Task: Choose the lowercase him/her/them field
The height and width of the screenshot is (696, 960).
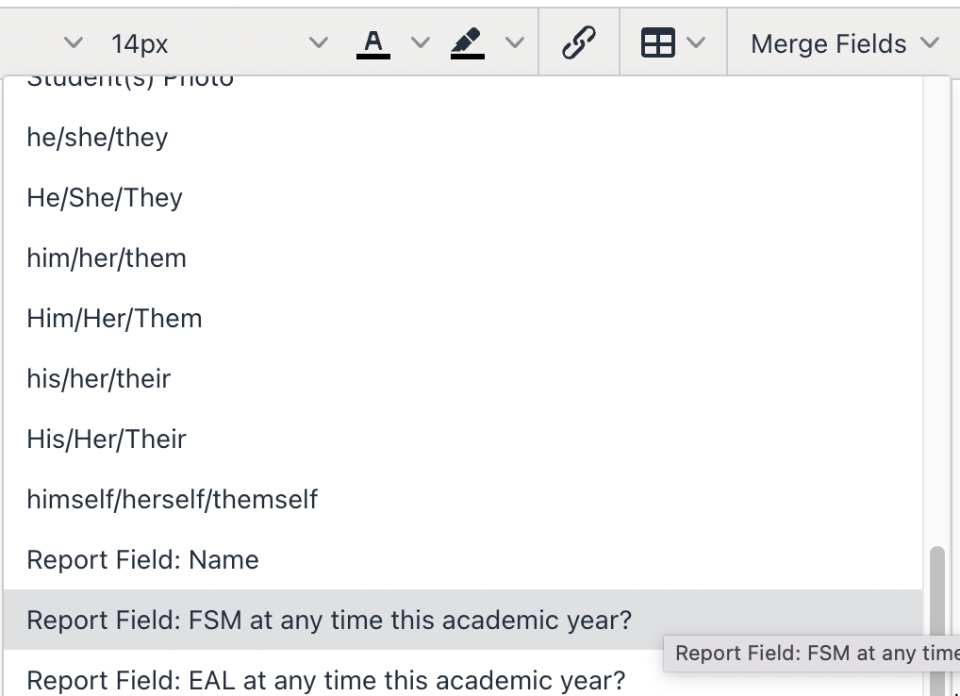Action: pyautogui.click(x=107, y=258)
